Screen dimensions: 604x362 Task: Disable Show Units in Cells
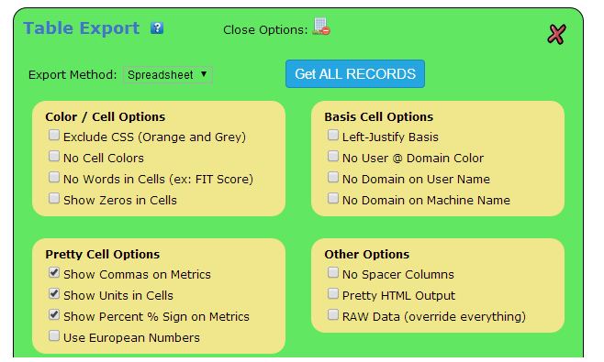pos(54,293)
